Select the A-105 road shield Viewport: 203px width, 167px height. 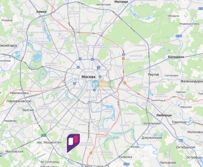(126, 164)
